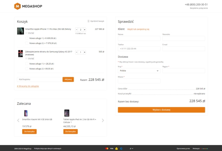The width and height of the screenshot is (222, 151).
Task: Click Wejdź lub zarejestruj się link
Action: [x=138, y=29]
